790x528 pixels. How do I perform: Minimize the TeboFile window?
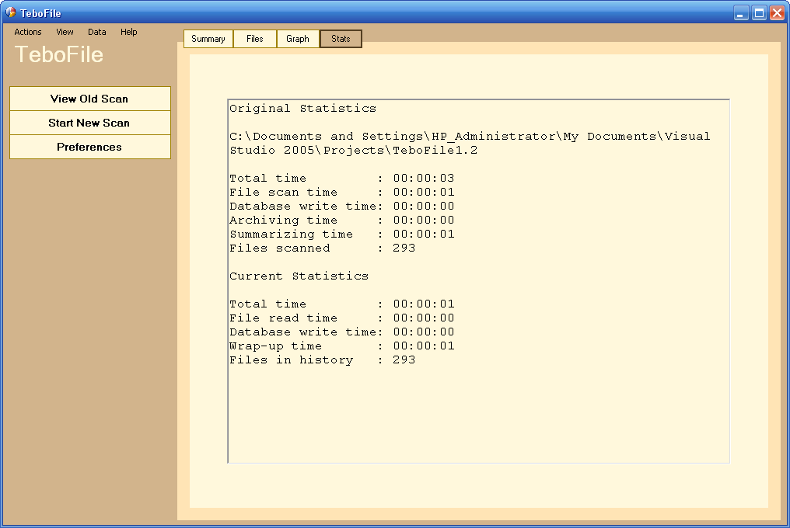coord(740,12)
